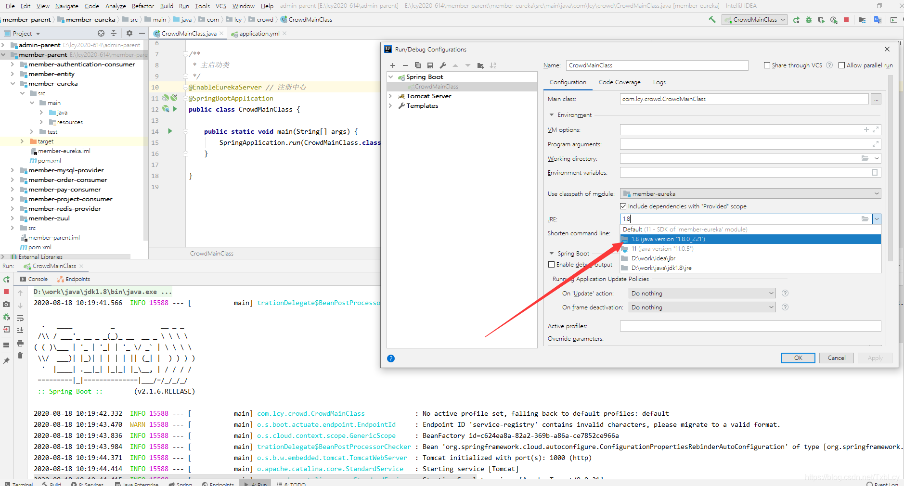The width and height of the screenshot is (904, 486).
Task: Add new configuration with plus icon
Action: tap(393, 65)
